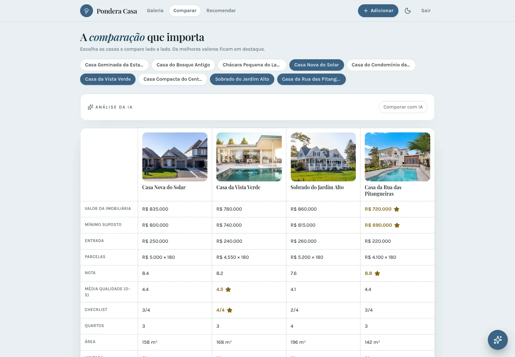Open the Galeria tab
This screenshot has width=515, height=357.
155,11
